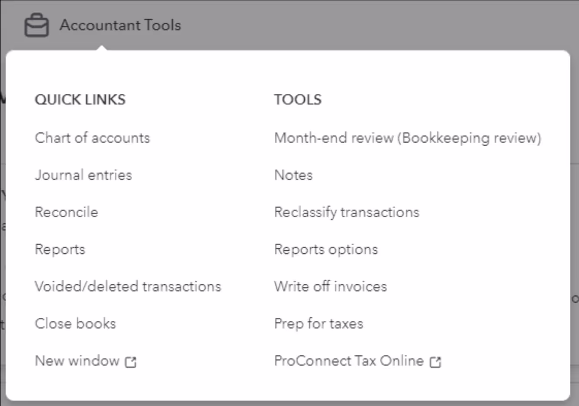Viewport: 579px width, 406px height.
Task: Launch ProConnect Tax Online
Action: pos(349,361)
